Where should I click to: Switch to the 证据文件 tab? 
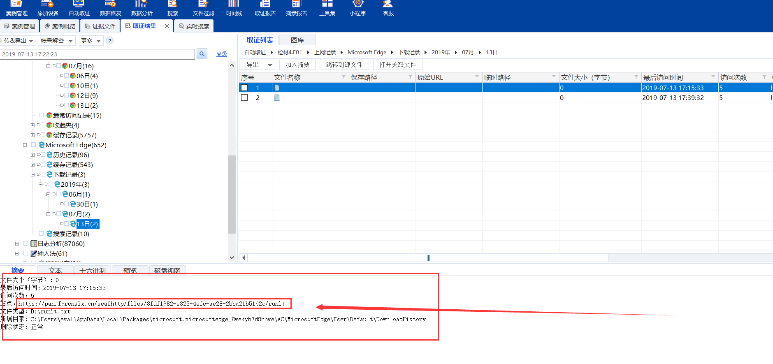point(100,26)
